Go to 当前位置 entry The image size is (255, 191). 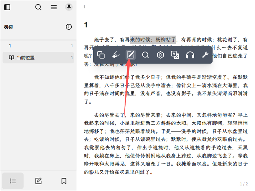point(38,57)
